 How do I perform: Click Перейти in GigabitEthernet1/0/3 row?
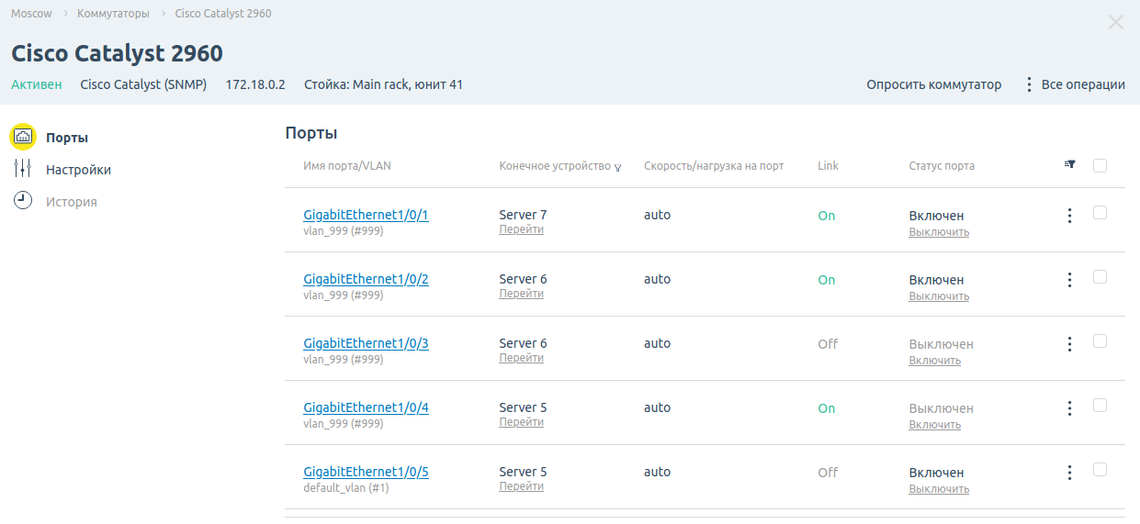[521, 358]
